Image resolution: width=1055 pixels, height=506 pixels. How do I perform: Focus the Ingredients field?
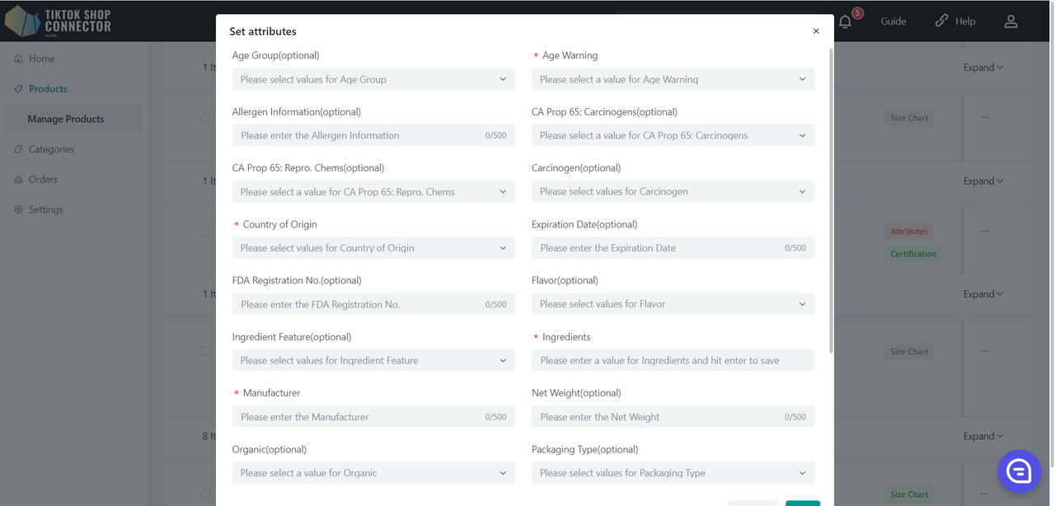(x=673, y=360)
